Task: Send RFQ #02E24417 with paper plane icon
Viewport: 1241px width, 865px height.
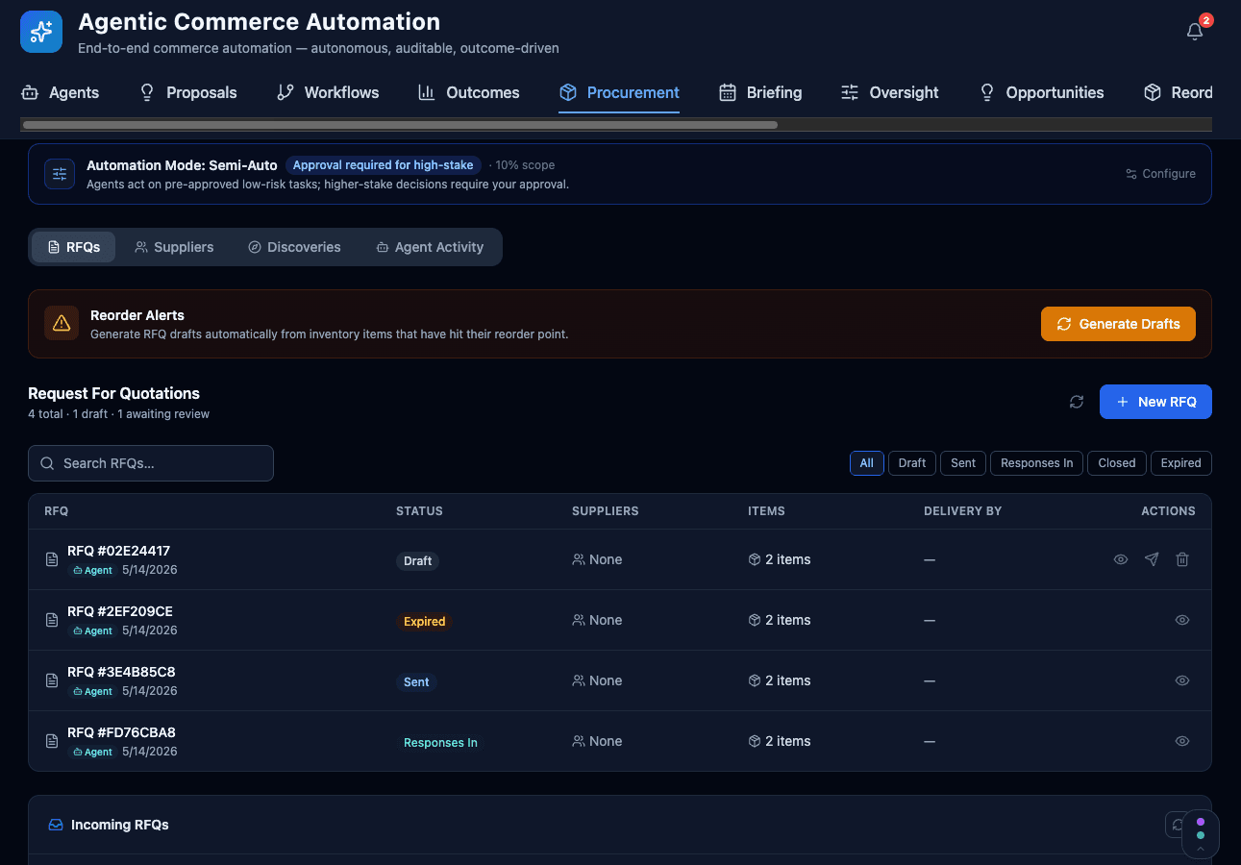Action: [x=1152, y=559]
